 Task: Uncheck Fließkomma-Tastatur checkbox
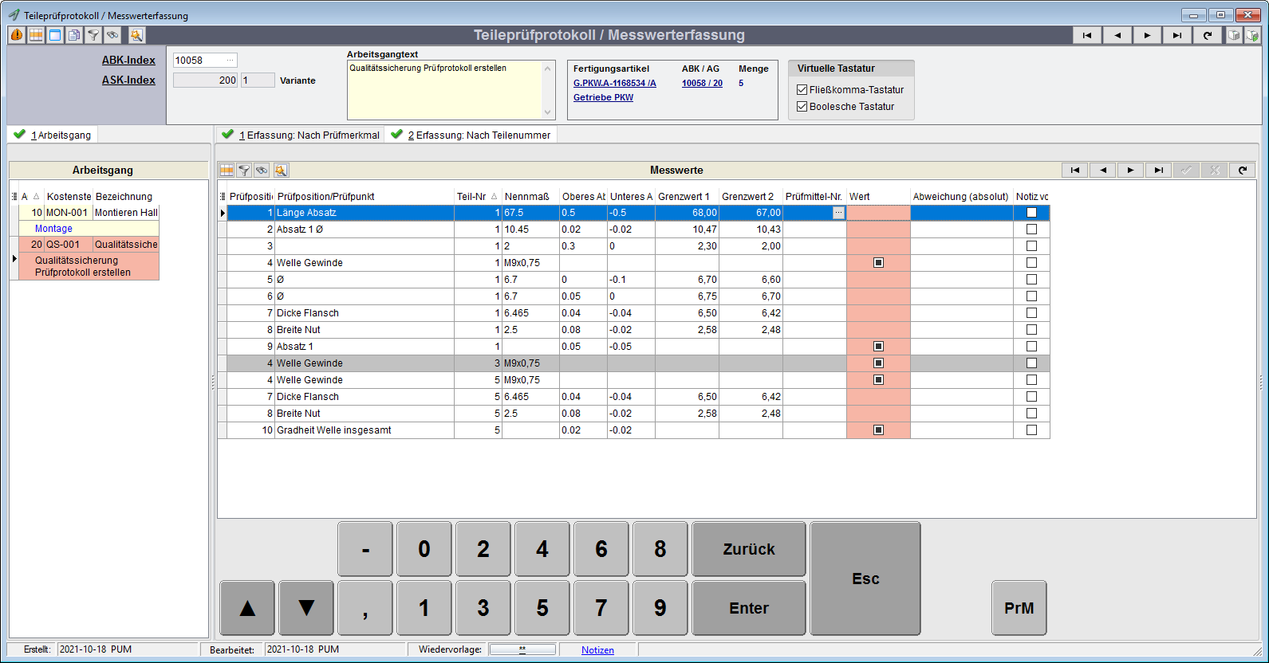[x=802, y=90]
